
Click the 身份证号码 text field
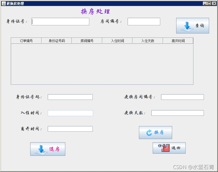[70, 97]
